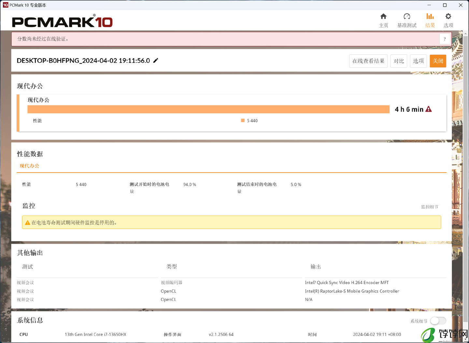Screen dimensions: 469x343
Task: Click the yellow warning icon in monitoring notice
Action: pyautogui.click(x=28, y=223)
